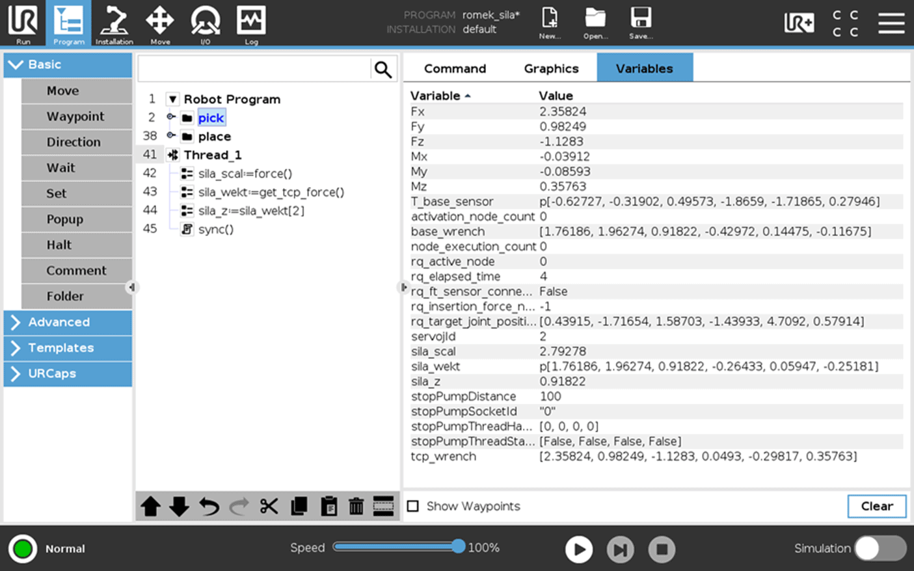The image size is (914, 571).
Task: Step program with Step button
Action: [x=620, y=550]
